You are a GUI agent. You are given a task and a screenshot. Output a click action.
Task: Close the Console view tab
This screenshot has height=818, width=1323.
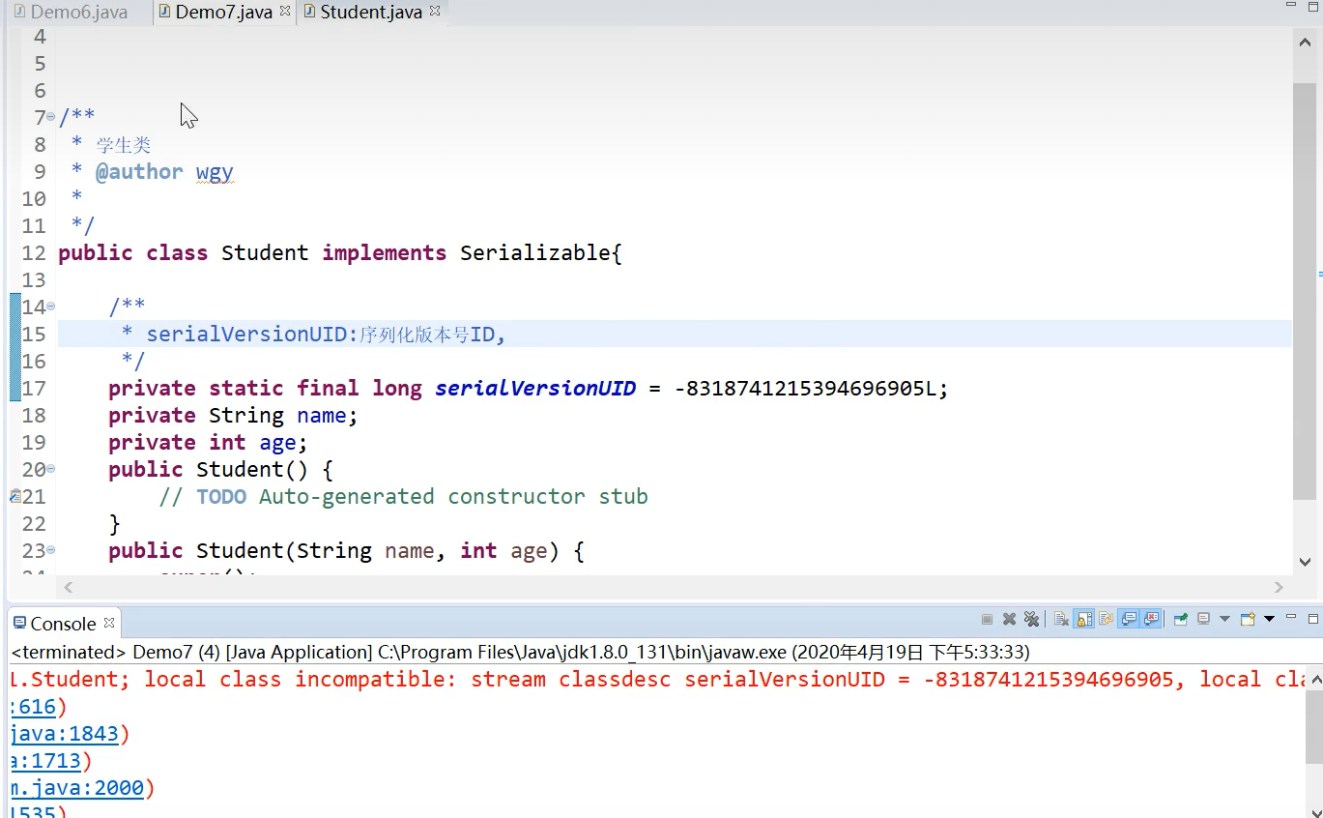(109, 623)
